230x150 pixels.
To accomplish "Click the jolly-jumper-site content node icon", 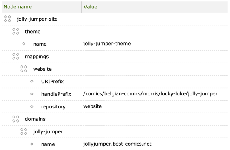I will click(x=8, y=19).
